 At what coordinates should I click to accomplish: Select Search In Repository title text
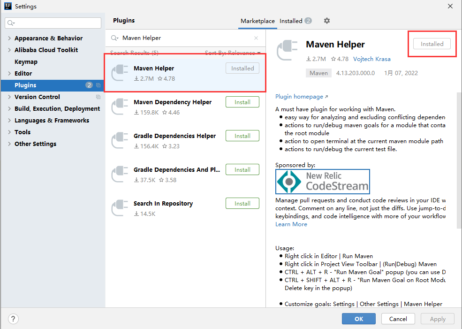[x=163, y=203]
